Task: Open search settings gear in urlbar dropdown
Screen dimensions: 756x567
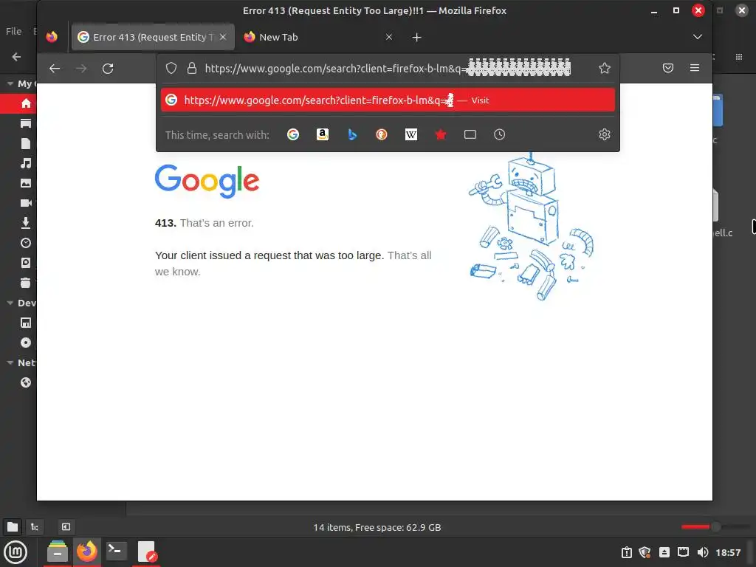Action: [605, 134]
